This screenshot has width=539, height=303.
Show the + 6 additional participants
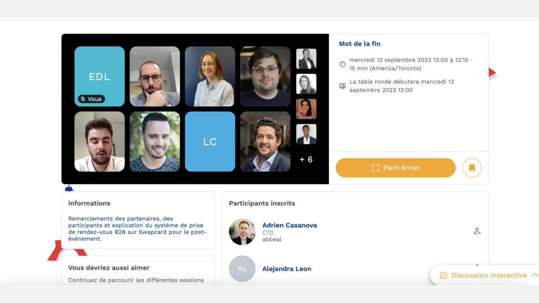click(x=306, y=159)
